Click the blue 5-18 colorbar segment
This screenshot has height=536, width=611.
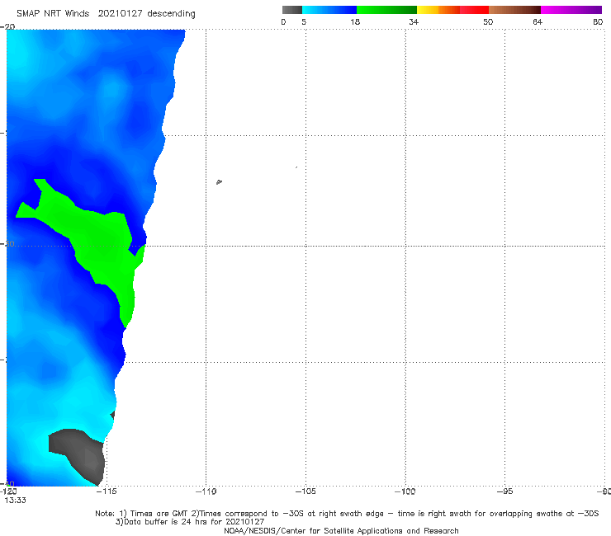pos(329,10)
